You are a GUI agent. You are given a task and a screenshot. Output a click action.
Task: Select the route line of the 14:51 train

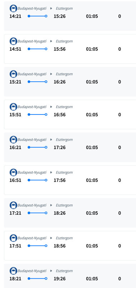point(38,49)
